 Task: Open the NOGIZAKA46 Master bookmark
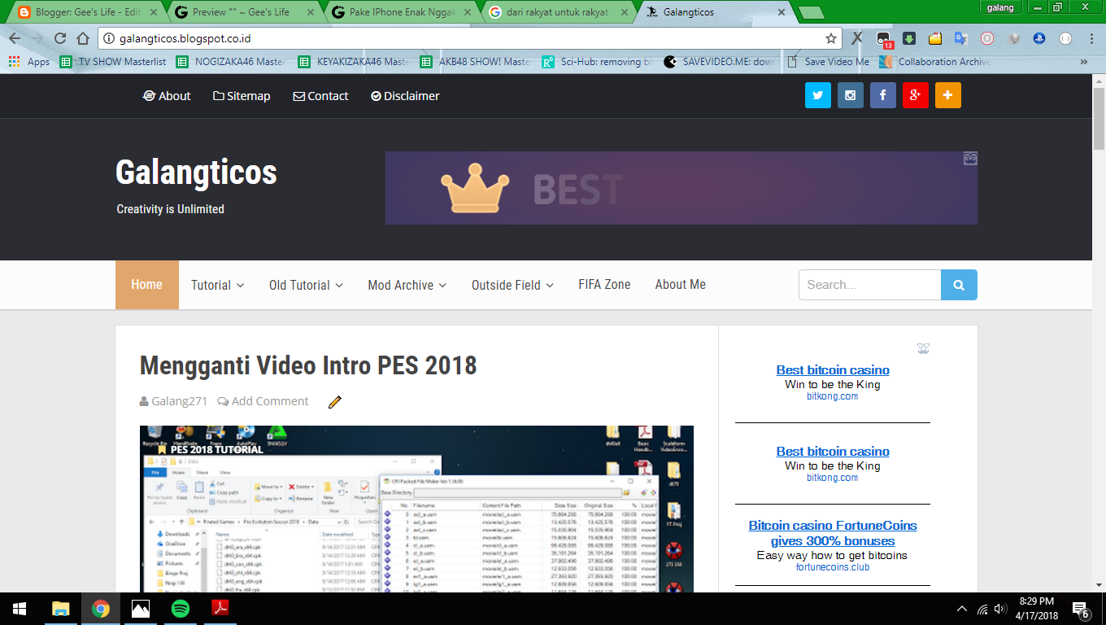[x=231, y=62]
